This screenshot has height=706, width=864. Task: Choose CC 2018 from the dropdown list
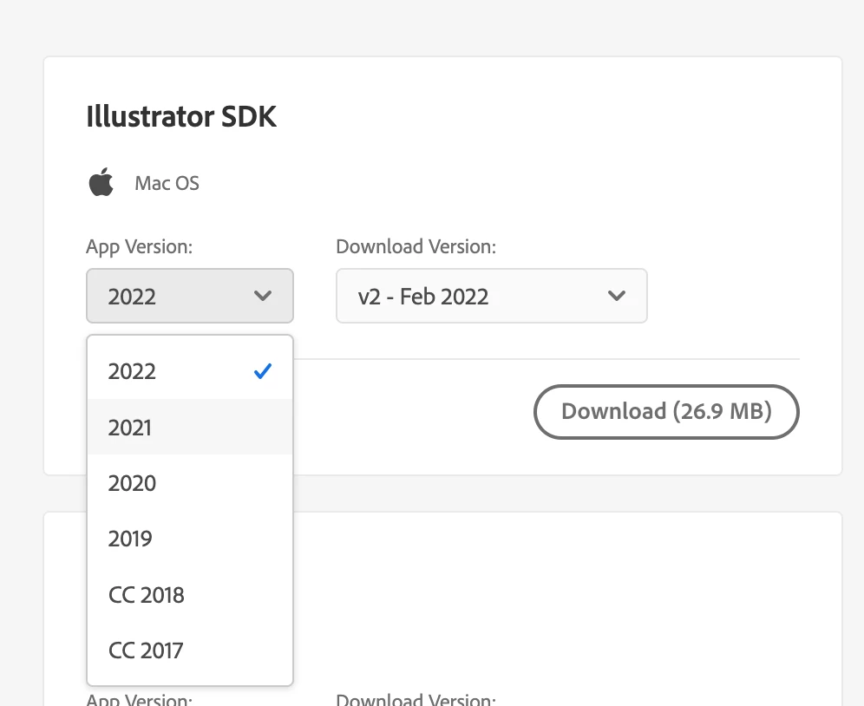(x=190, y=595)
